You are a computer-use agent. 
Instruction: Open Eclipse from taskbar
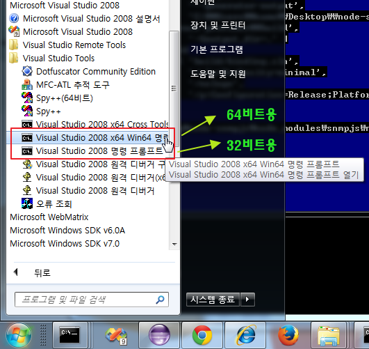click(159, 335)
